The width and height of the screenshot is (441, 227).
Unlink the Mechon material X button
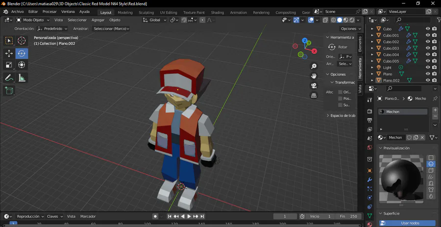pyautogui.click(x=422, y=137)
